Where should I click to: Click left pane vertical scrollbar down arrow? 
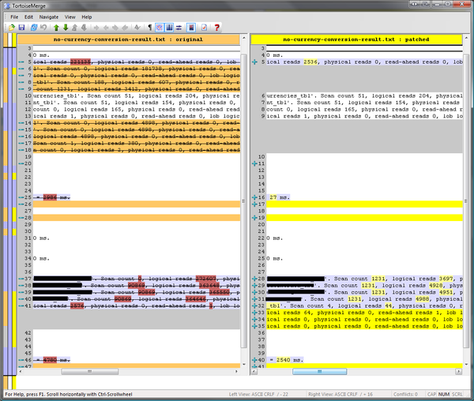(244, 365)
